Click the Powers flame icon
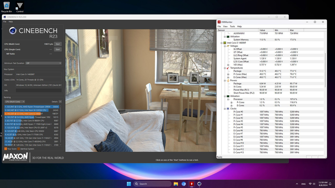 point(228,80)
